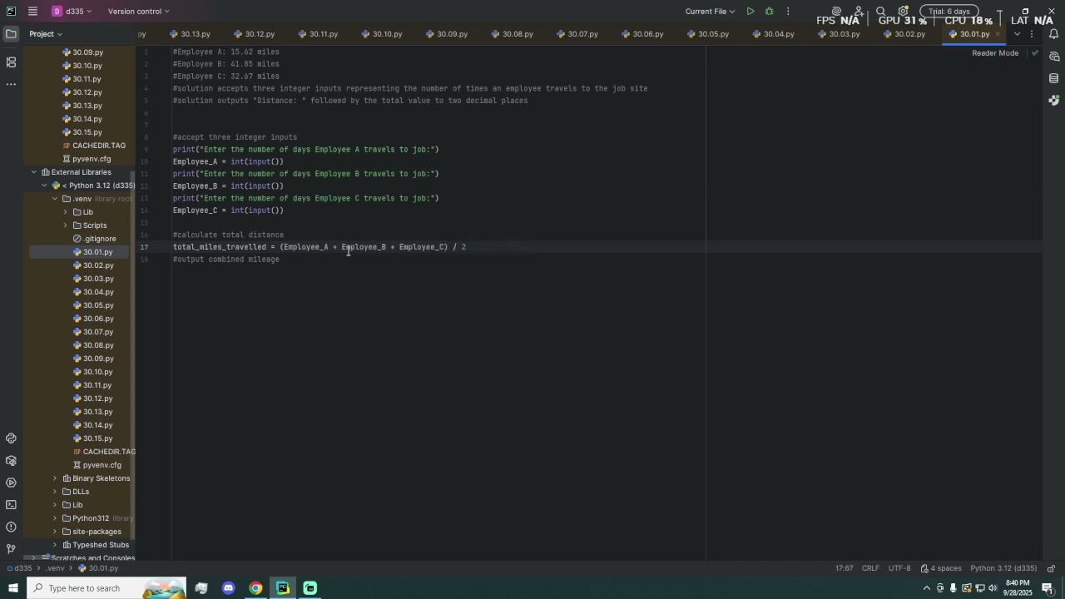Expand the Scripts folder in .venv
This screenshot has height=599, width=1065.
(66, 225)
